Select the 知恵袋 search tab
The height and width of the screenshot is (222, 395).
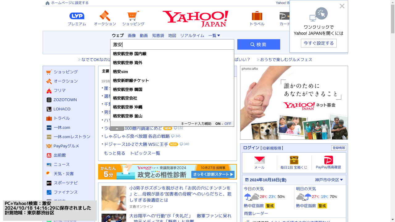(158, 35)
